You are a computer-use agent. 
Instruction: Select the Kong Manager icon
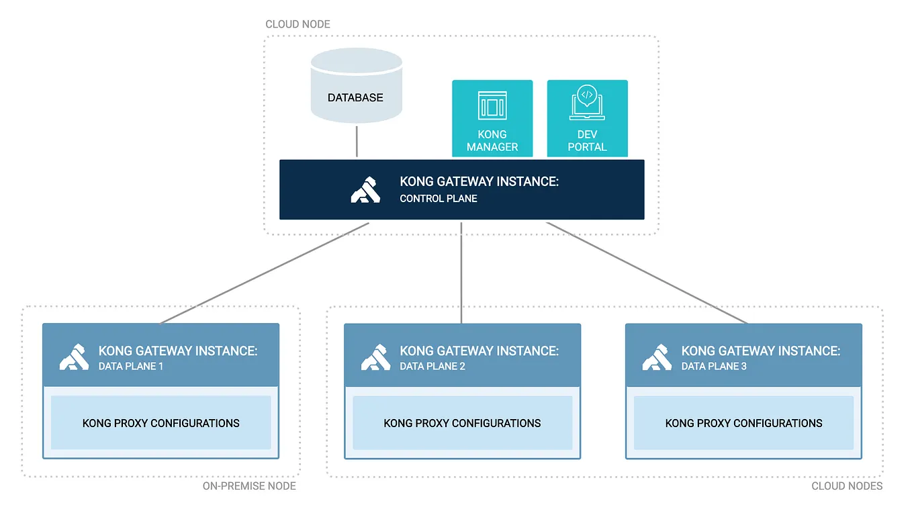[x=492, y=106]
